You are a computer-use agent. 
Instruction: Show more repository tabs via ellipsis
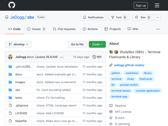[158, 29]
